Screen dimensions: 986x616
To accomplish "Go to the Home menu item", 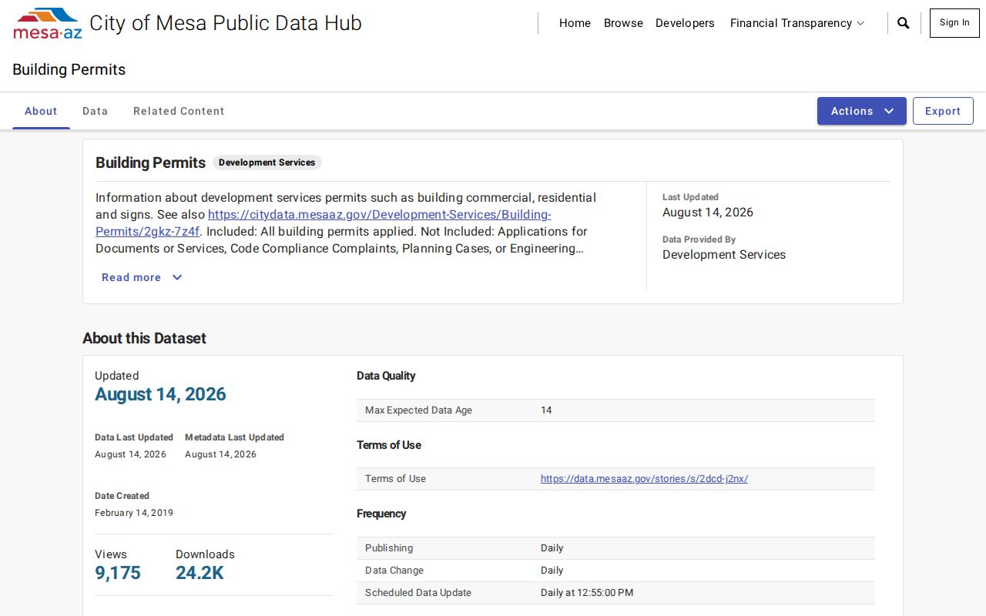I will click(x=575, y=23).
